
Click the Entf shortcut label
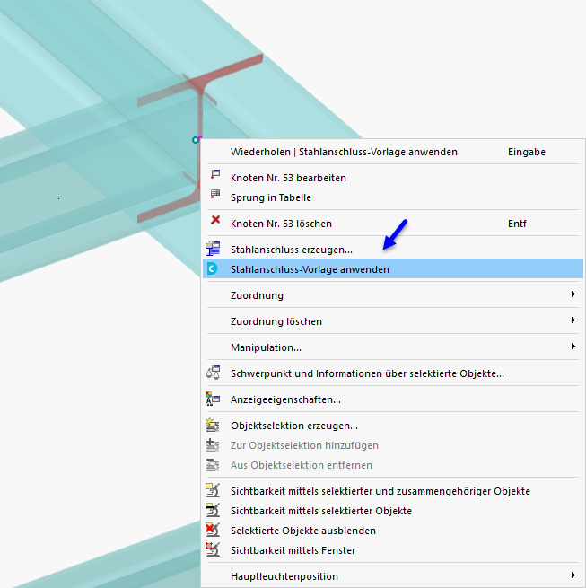point(517,224)
